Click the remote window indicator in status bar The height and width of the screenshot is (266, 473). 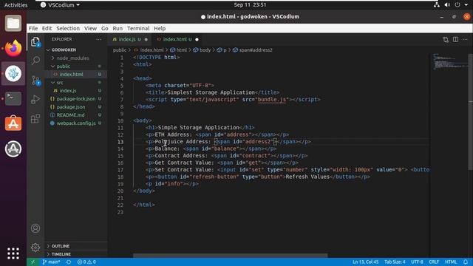[x=33, y=262]
